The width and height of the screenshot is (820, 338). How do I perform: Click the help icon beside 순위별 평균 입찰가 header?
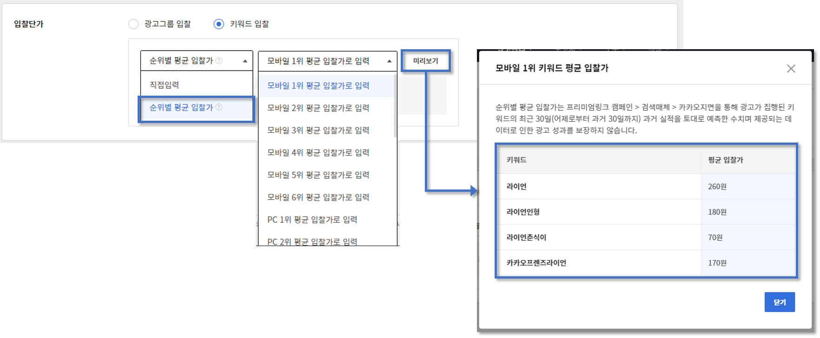click(219, 61)
